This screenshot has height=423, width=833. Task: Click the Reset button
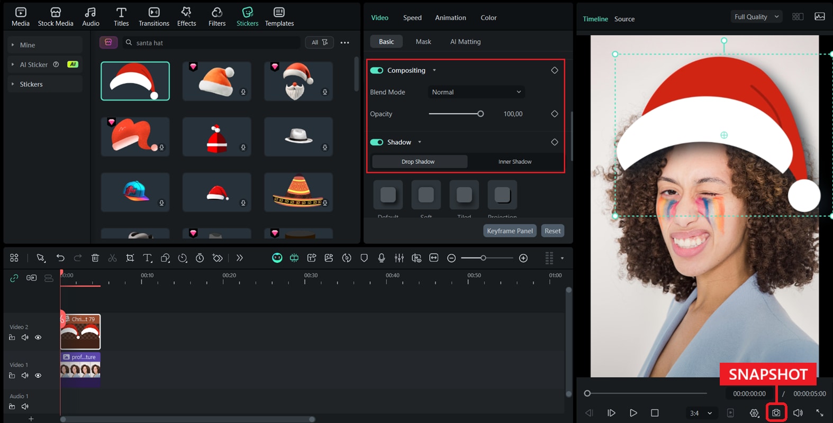tap(553, 231)
